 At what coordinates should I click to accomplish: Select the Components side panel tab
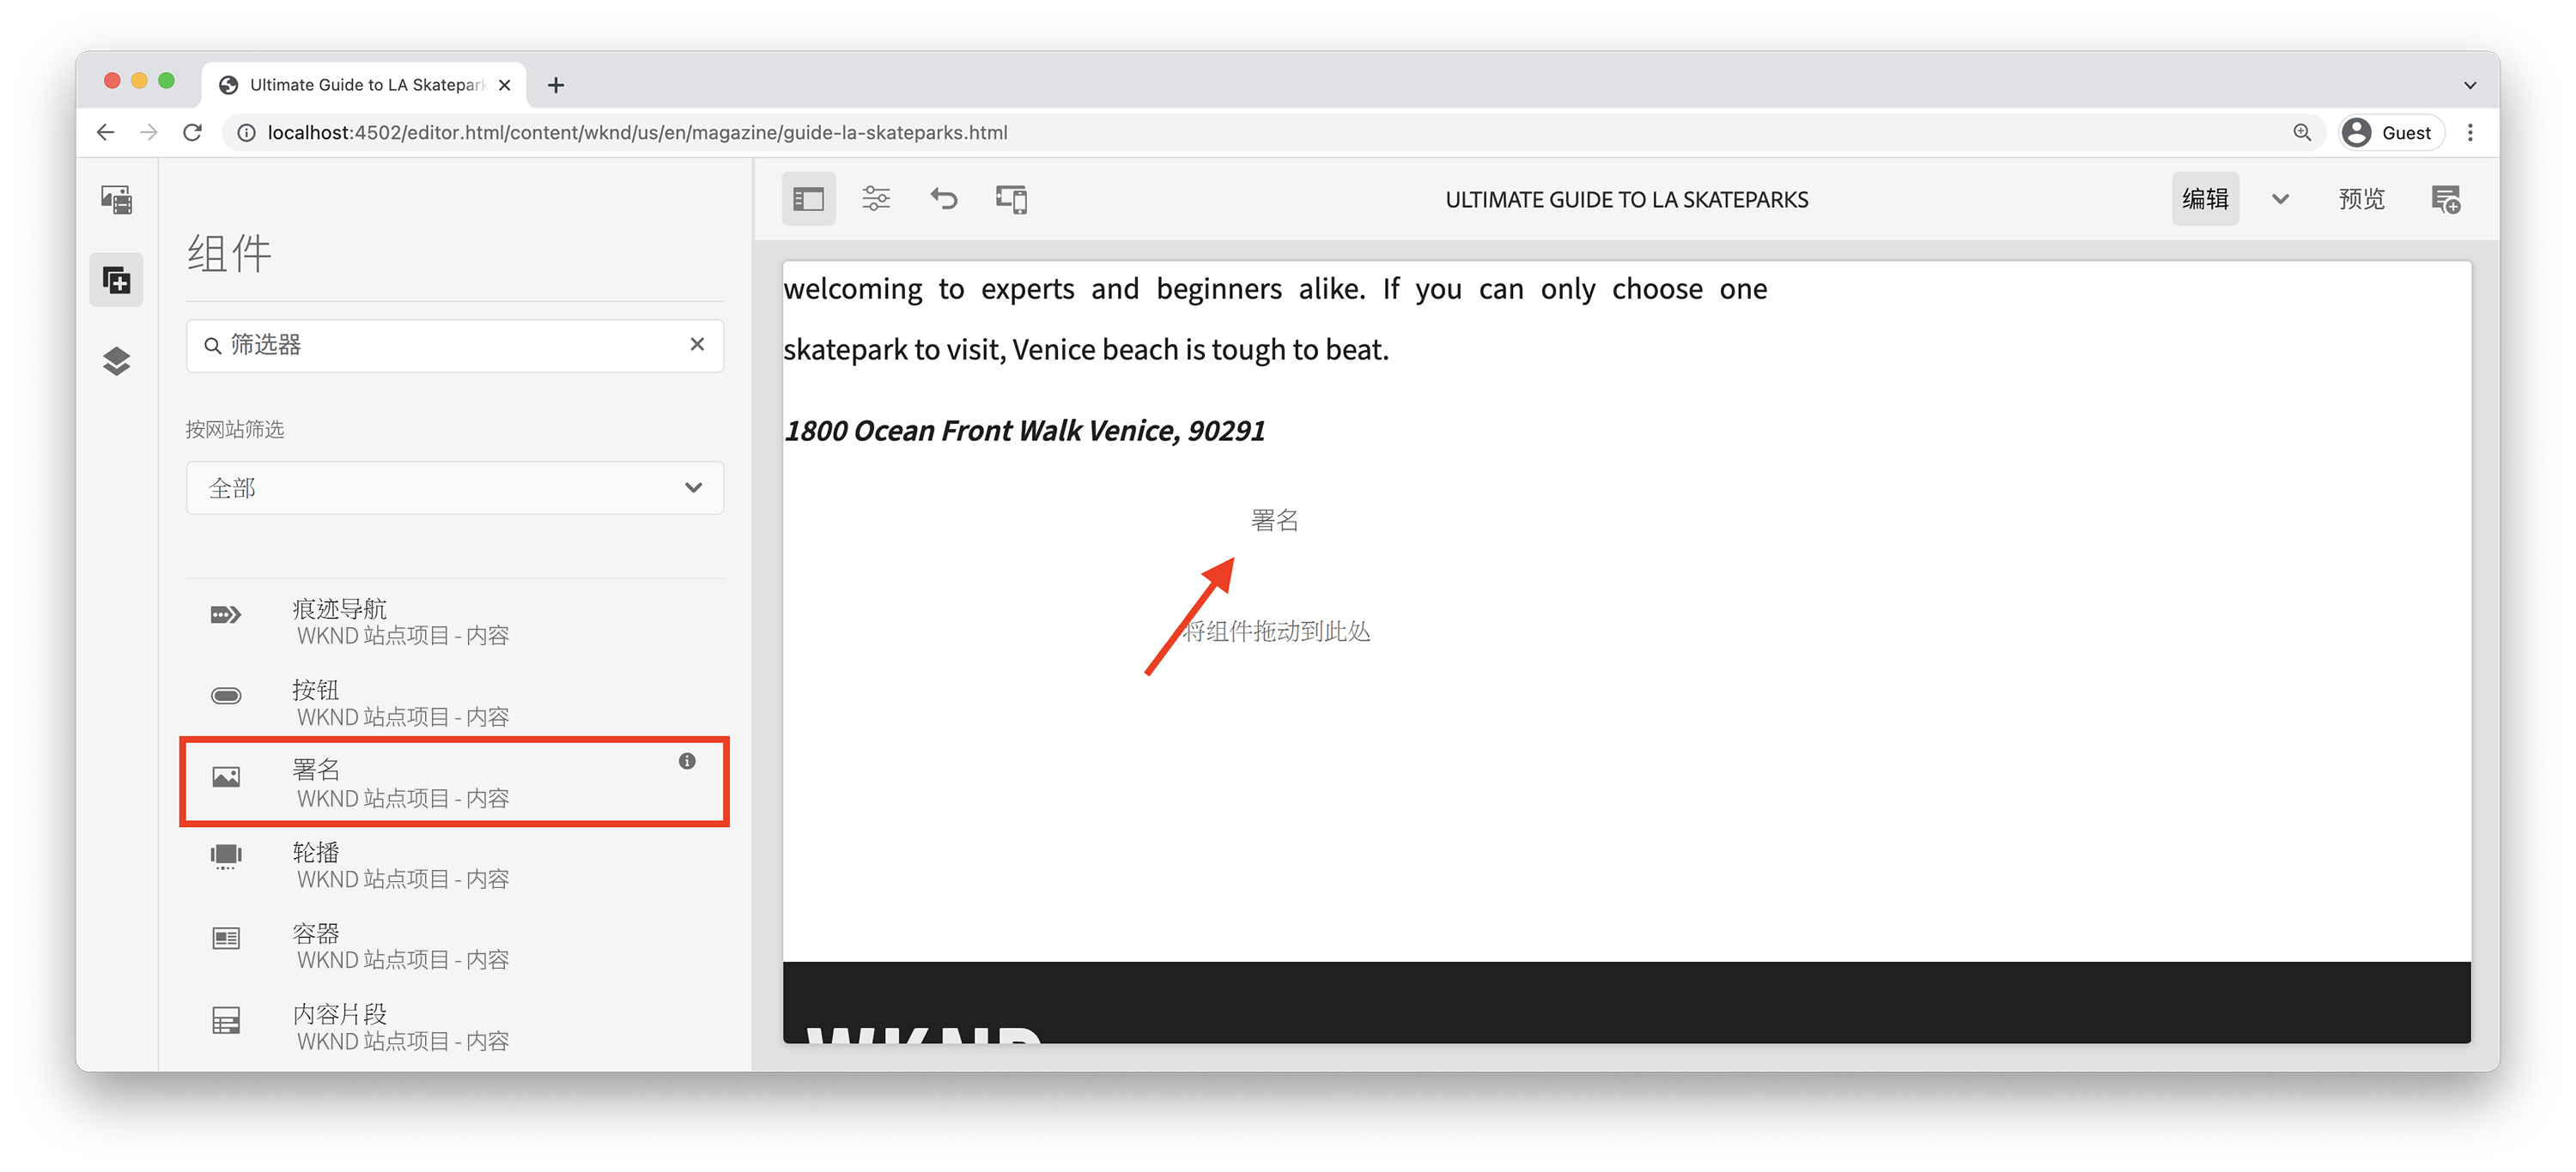[x=116, y=280]
